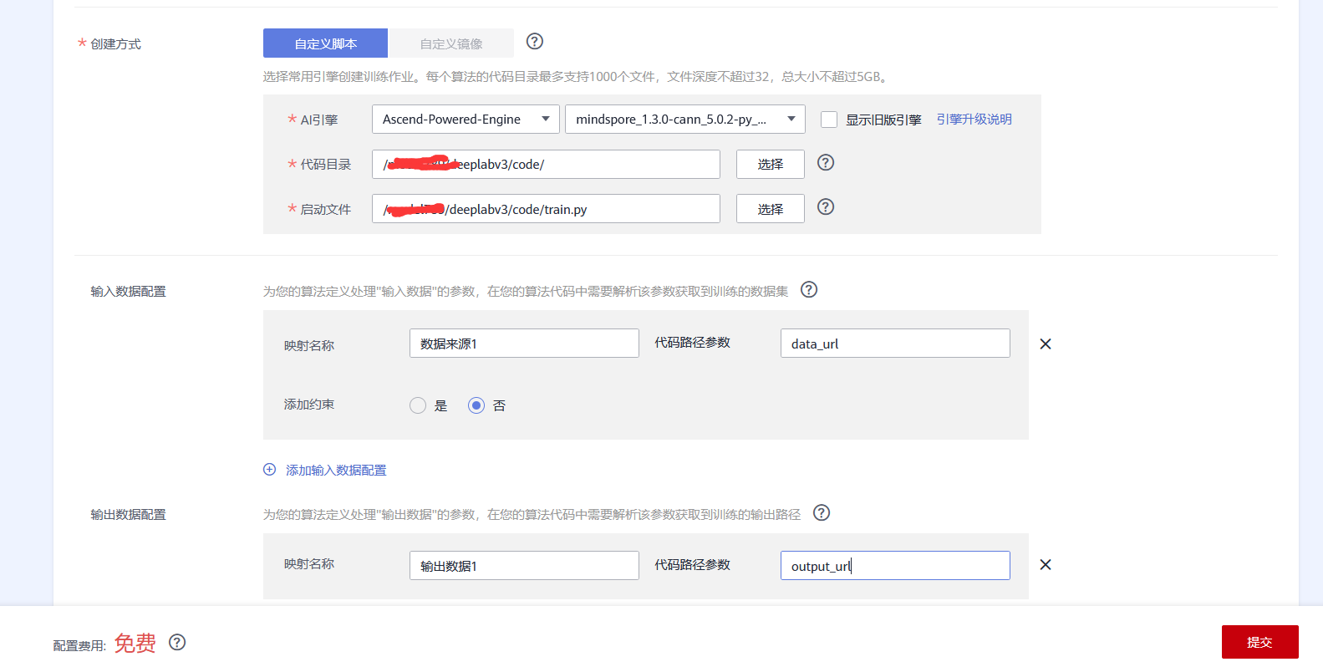Click the plus icon to add input data
This screenshot has height=667, width=1323.
(270, 469)
